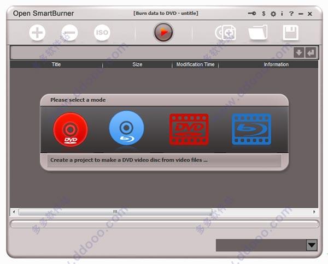This screenshot has width=328, height=264.
Task: Click the '[Burn data to DVD - untitle]' title text
Action: (166, 13)
